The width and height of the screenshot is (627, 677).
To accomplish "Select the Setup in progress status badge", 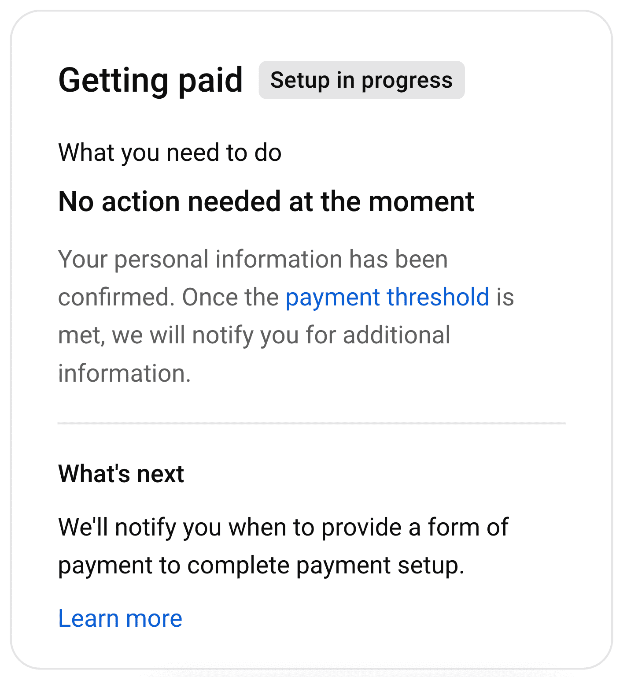I will tap(361, 80).
